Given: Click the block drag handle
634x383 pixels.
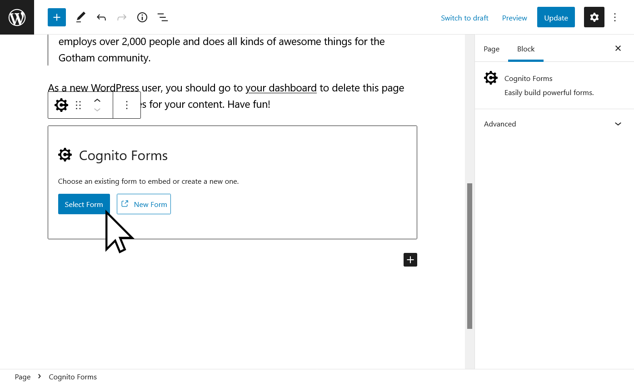Looking at the screenshot, I should click(x=78, y=105).
